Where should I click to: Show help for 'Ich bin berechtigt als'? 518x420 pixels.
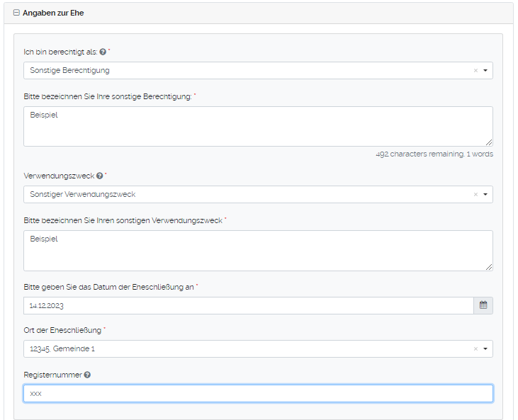pos(103,52)
